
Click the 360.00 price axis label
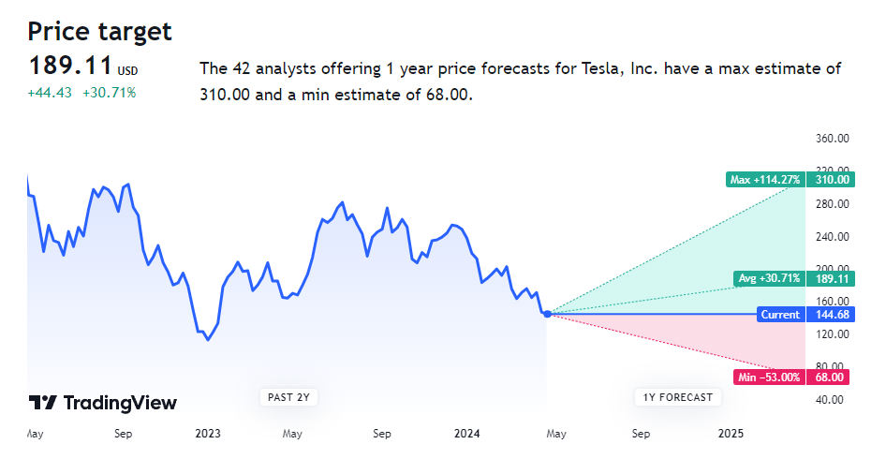tap(832, 139)
